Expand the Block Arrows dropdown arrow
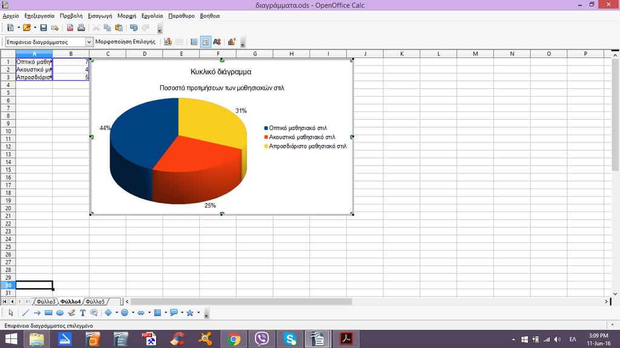620x348 pixels. pyautogui.click(x=149, y=313)
